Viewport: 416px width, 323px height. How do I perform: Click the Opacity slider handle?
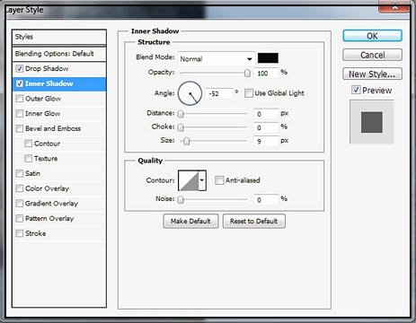coord(247,73)
